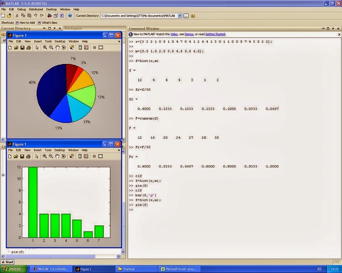342x273 pixels.
Task: Open Current Directory path dropdown
Action: (180, 16)
